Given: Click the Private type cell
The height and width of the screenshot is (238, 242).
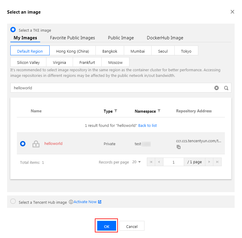Looking at the screenshot, I should coord(109,144).
